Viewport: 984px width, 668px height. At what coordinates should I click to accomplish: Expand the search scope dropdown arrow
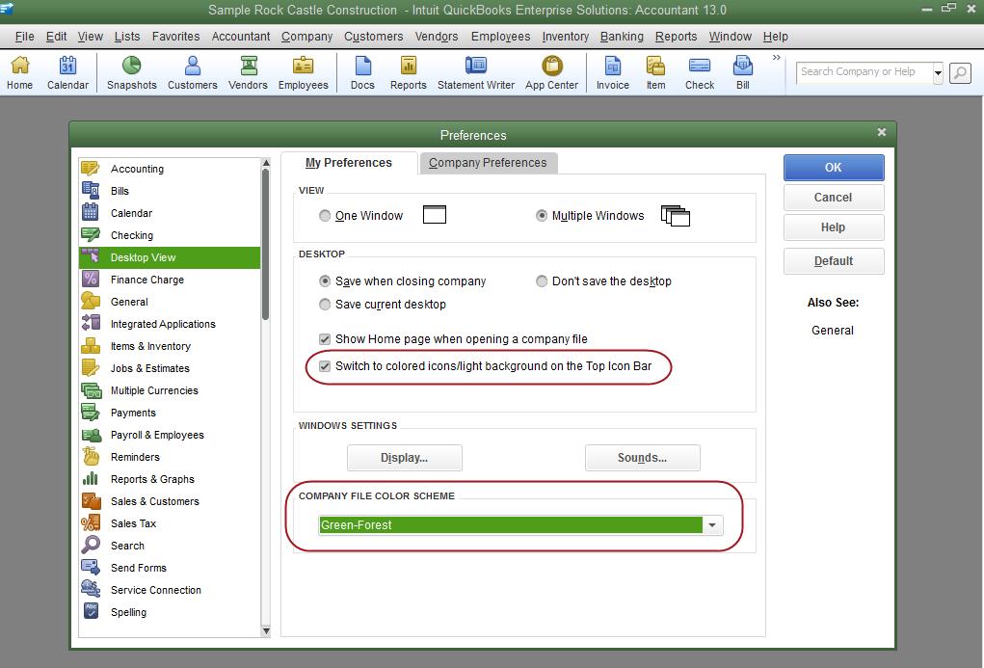pyautogui.click(x=938, y=73)
